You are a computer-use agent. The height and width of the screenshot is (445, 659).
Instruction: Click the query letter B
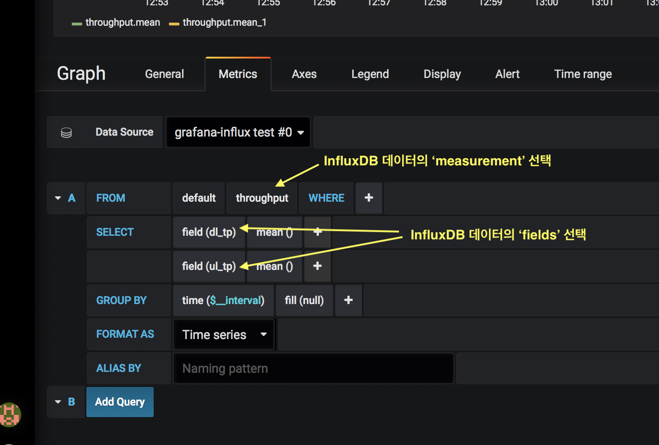click(71, 402)
